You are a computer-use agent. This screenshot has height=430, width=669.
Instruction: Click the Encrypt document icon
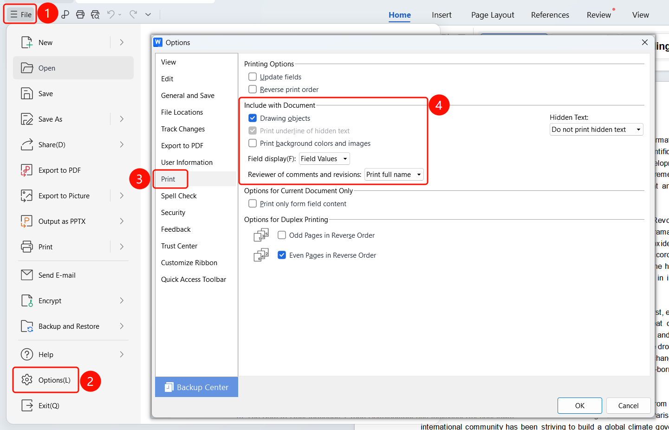point(26,301)
